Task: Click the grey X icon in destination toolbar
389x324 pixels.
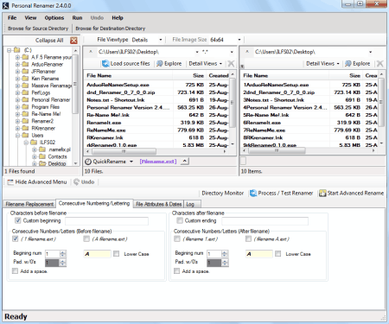Action: (x=380, y=63)
